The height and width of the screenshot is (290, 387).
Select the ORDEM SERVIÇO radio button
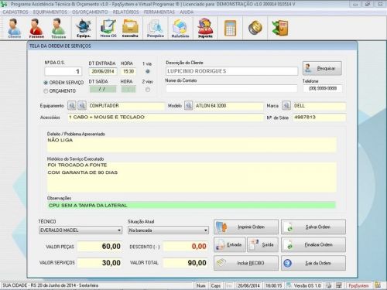pyautogui.click(x=46, y=83)
